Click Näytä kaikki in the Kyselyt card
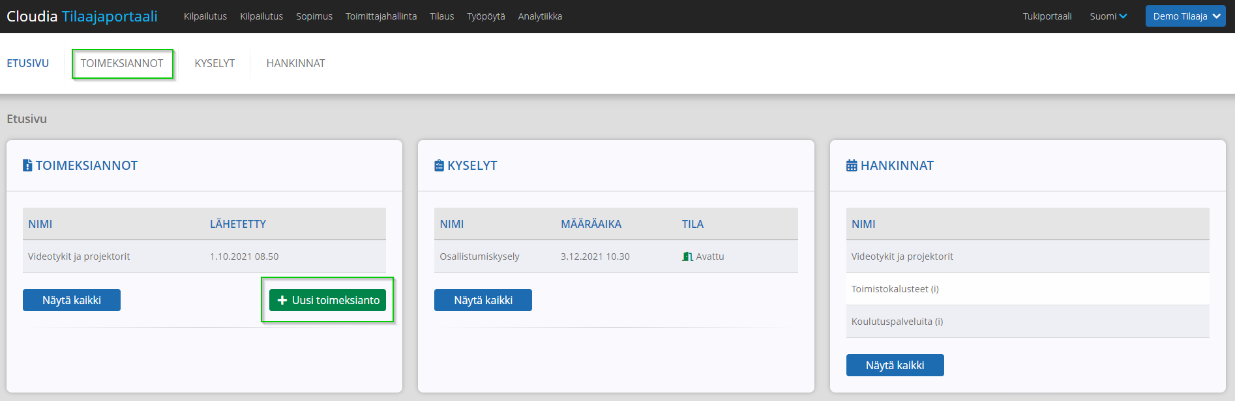Screen dimensions: 1235x401 coord(483,300)
